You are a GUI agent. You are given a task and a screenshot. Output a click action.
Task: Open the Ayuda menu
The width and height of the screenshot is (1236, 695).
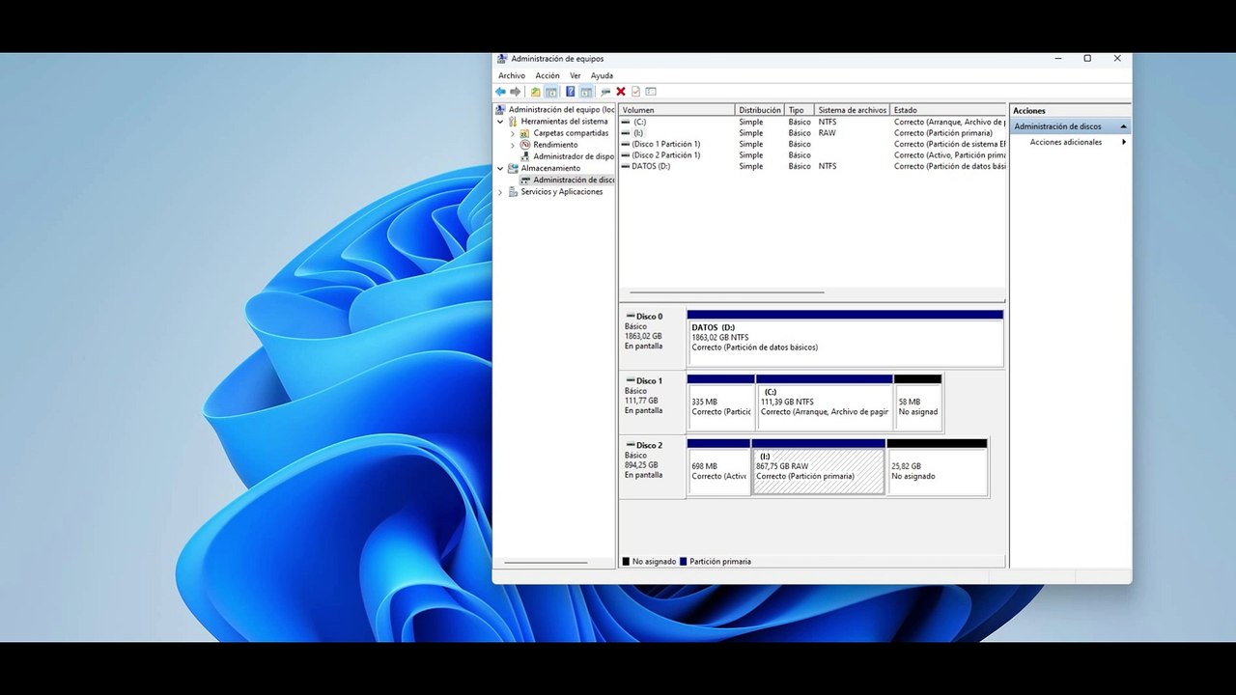pos(602,75)
